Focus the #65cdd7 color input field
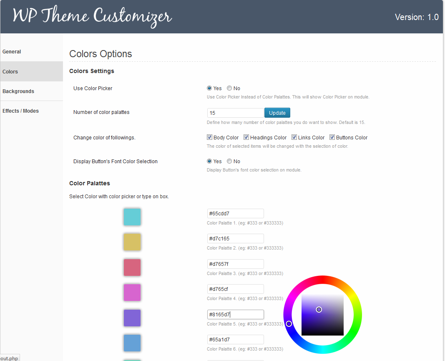The width and height of the screenshot is (445, 361). click(235, 214)
